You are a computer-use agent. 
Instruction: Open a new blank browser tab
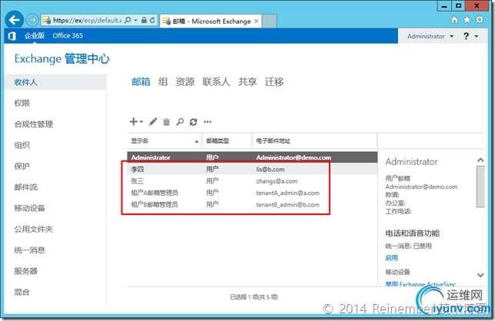click(x=269, y=22)
